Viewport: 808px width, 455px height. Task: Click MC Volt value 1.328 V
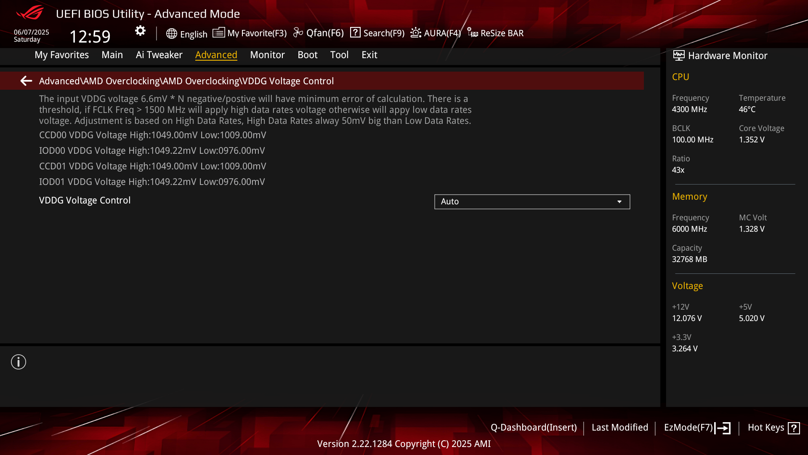[x=752, y=229]
